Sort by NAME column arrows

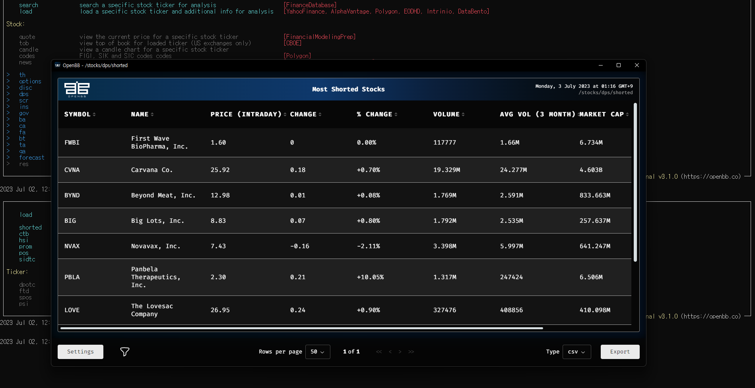152,114
